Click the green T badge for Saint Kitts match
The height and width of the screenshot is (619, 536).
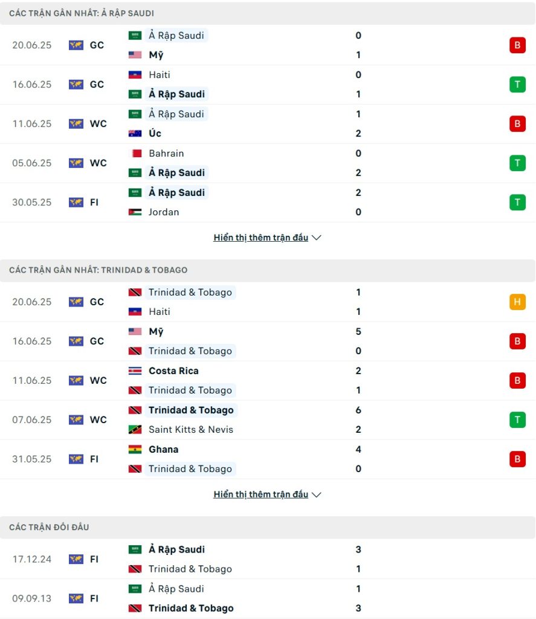pos(517,420)
